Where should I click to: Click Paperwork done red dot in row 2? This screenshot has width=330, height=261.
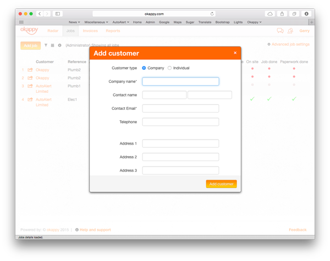(294, 76)
